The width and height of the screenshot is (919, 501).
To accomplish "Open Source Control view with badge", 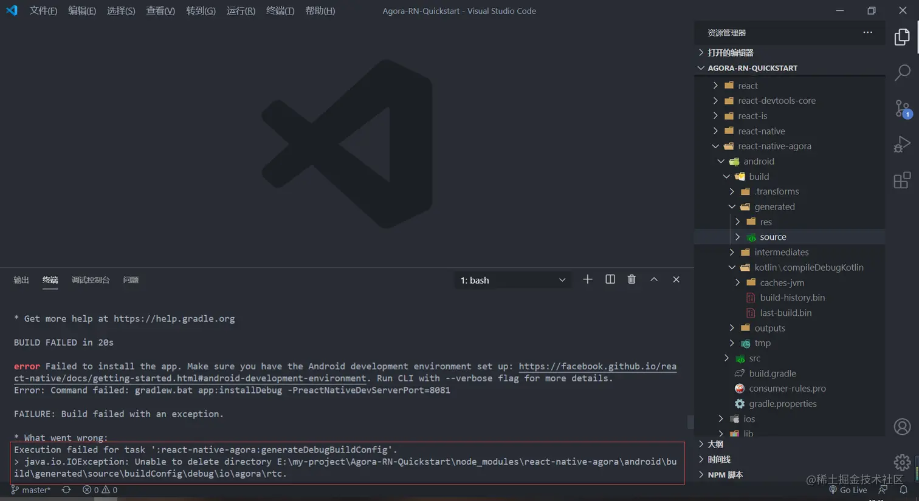I will click(902, 109).
